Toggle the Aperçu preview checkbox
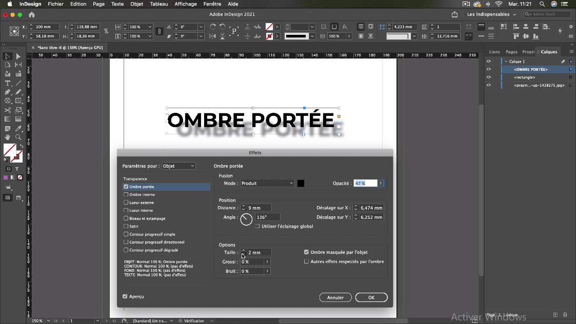 coord(125,296)
